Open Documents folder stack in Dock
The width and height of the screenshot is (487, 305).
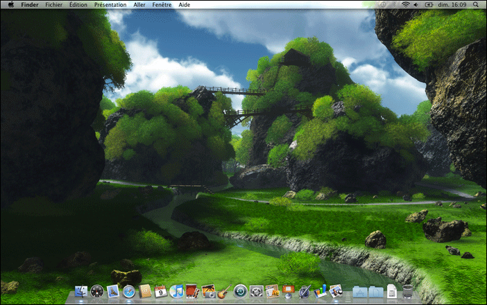click(376, 293)
